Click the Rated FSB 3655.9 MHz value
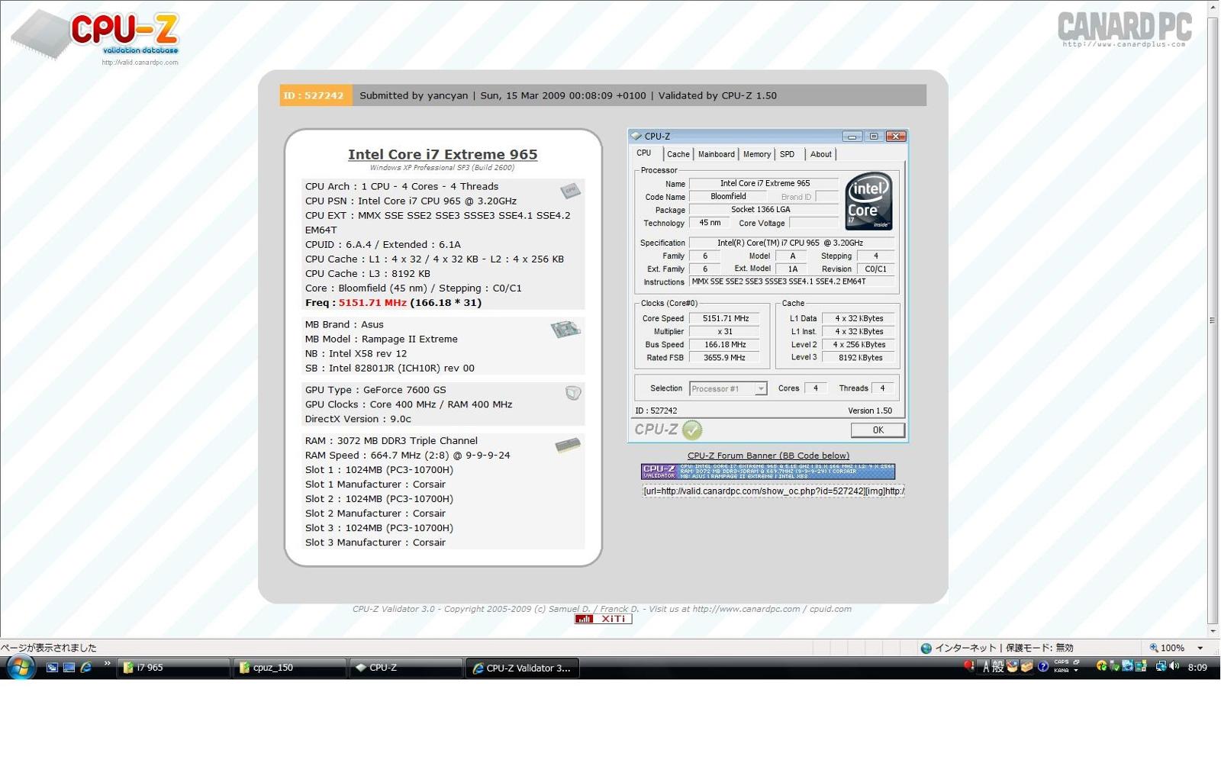 (725, 357)
